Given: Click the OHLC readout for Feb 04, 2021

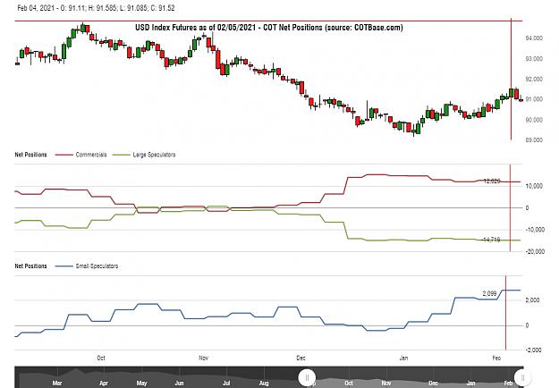Looking at the screenshot, I should coord(96,8).
